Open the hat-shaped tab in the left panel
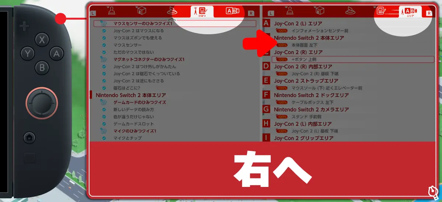442x202 pixels. [x=171, y=11]
